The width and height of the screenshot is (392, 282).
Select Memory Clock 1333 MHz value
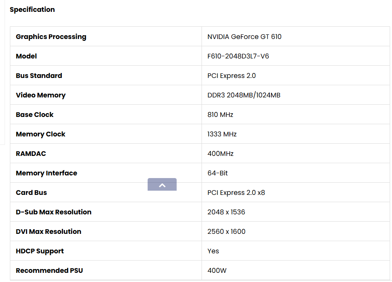pos(222,134)
